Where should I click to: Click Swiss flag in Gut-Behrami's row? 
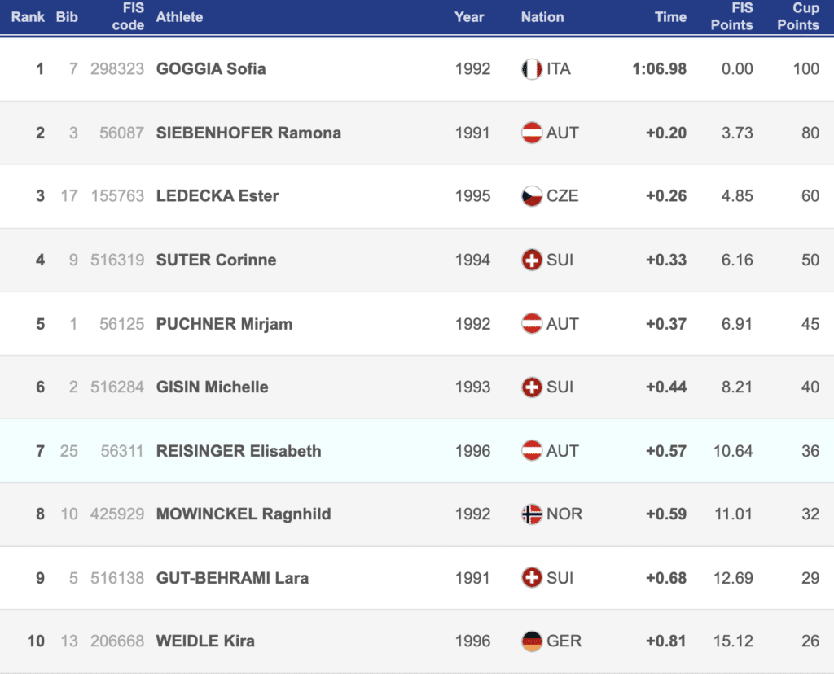point(531,578)
